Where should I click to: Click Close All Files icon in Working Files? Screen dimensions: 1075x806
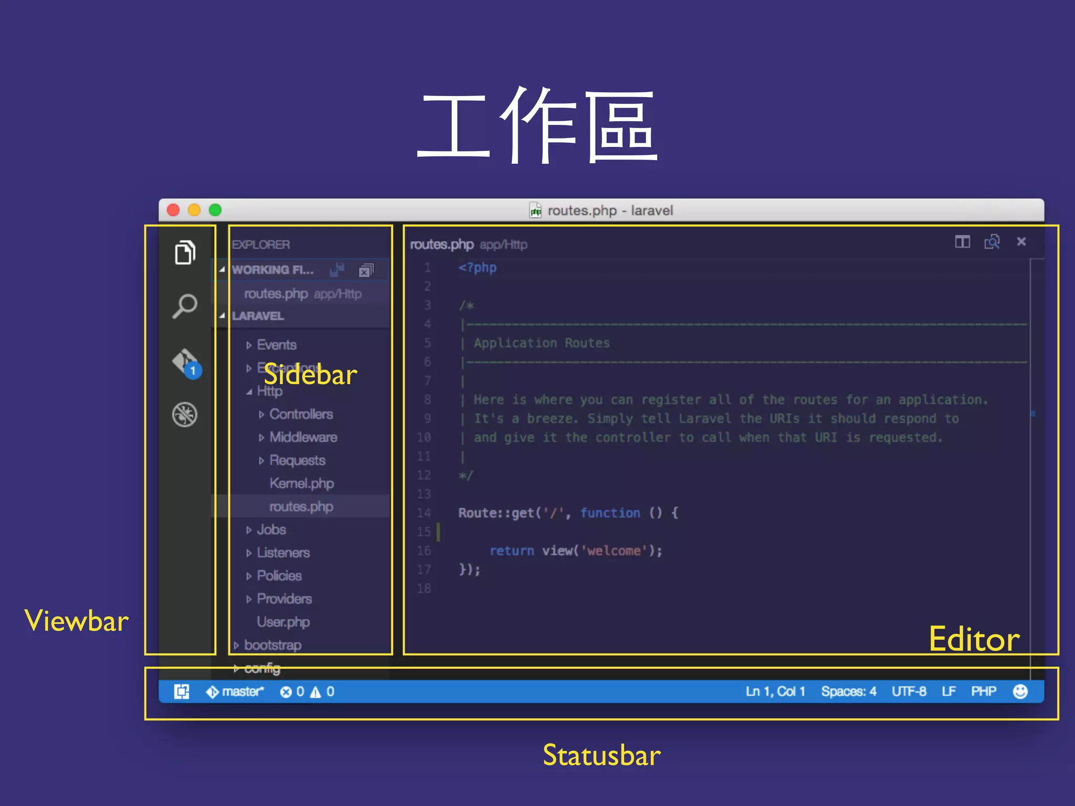pos(366,270)
